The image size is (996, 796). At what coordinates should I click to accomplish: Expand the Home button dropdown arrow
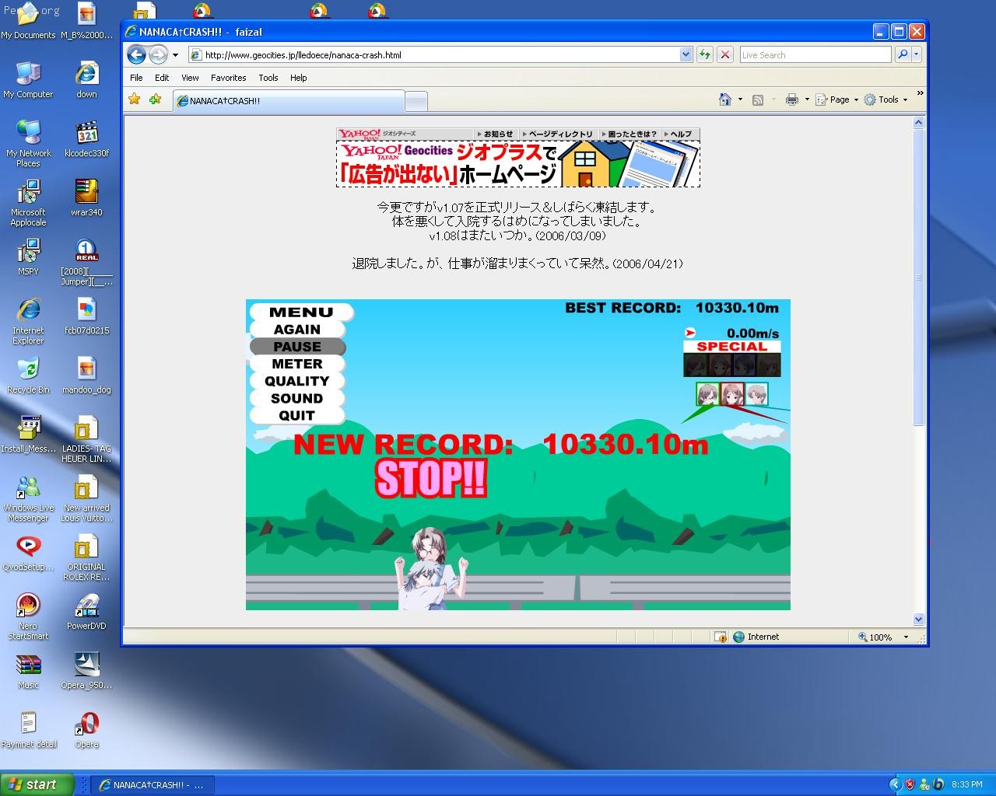(x=740, y=99)
